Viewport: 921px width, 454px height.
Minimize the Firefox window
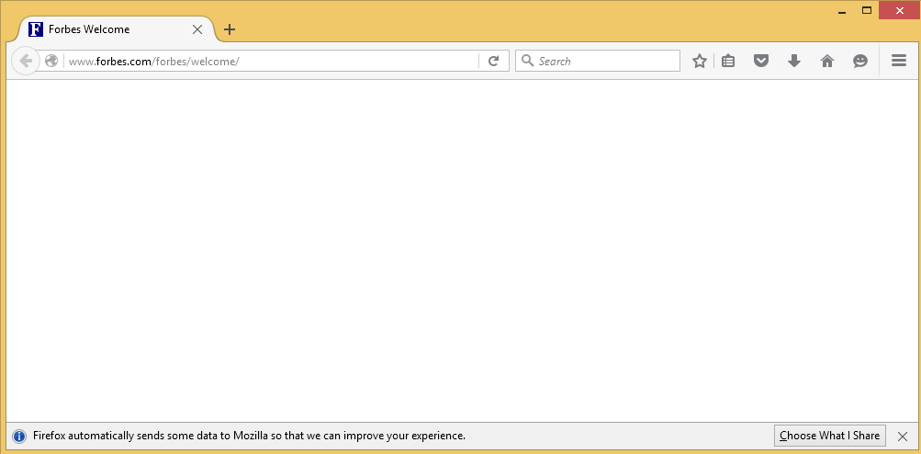(842, 11)
